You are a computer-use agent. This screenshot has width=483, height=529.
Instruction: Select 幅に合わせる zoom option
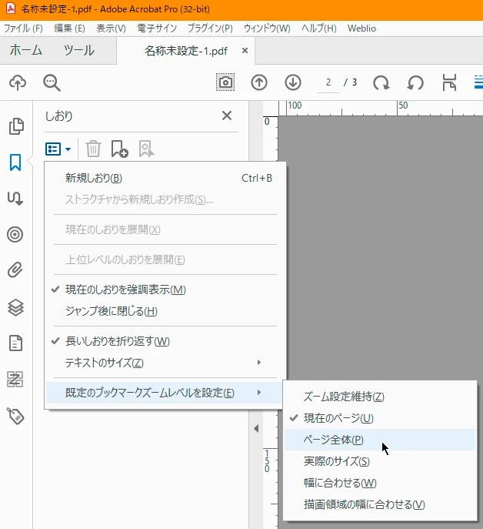click(x=380, y=483)
